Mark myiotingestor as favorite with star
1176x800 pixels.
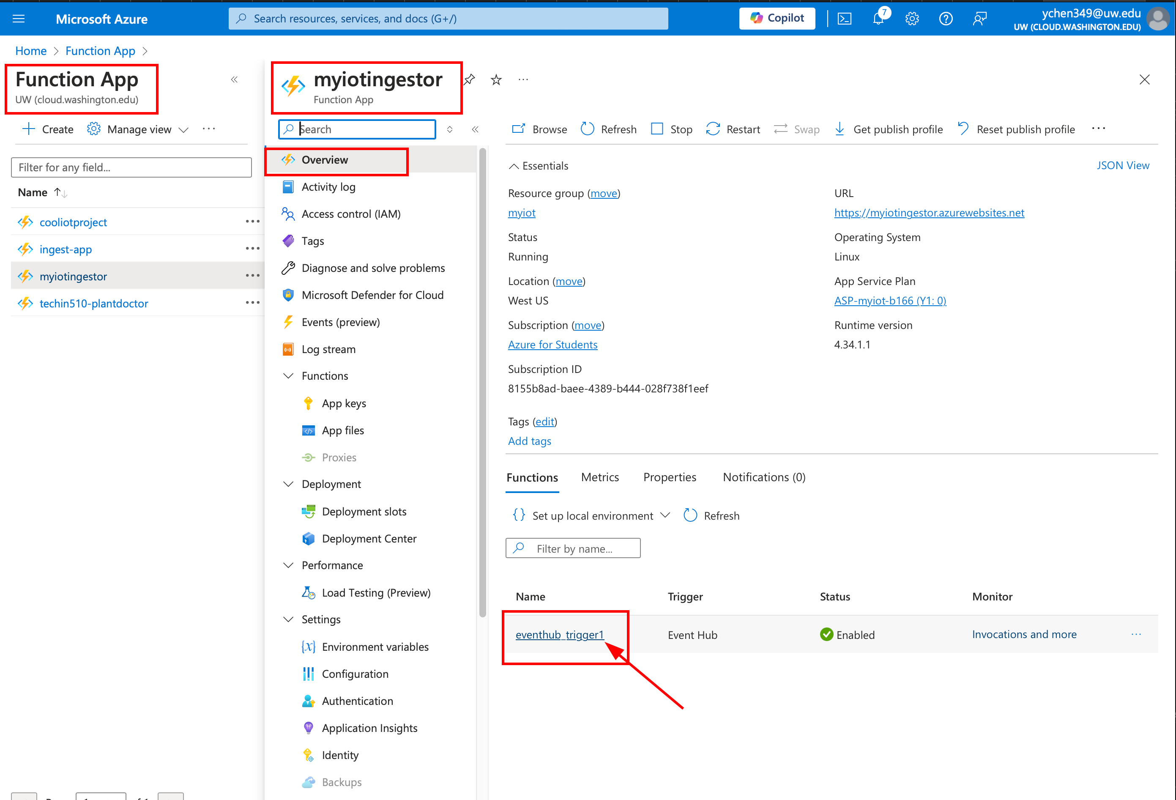click(x=496, y=79)
